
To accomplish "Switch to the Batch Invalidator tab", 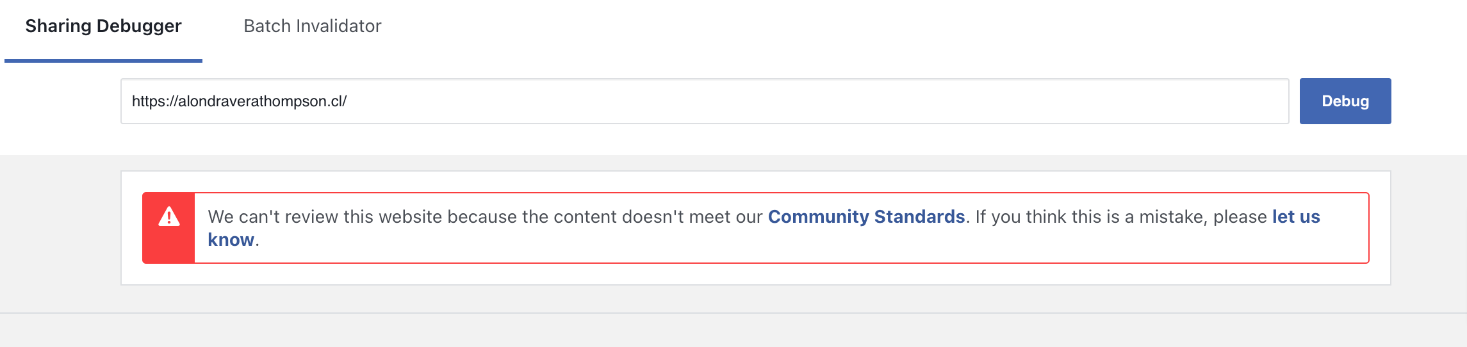I will [x=312, y=26].
